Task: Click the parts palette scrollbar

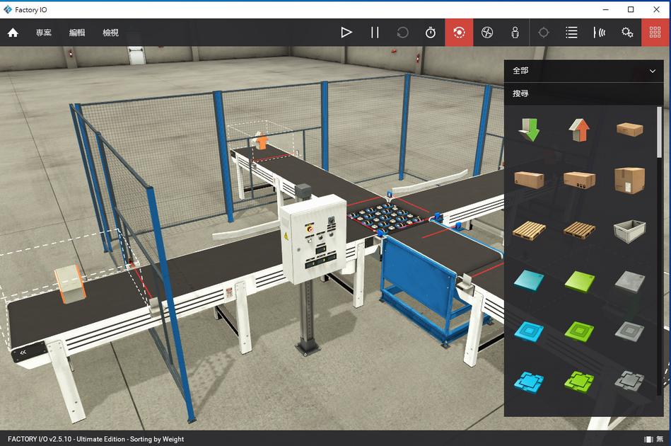Action: coord(659,131)
